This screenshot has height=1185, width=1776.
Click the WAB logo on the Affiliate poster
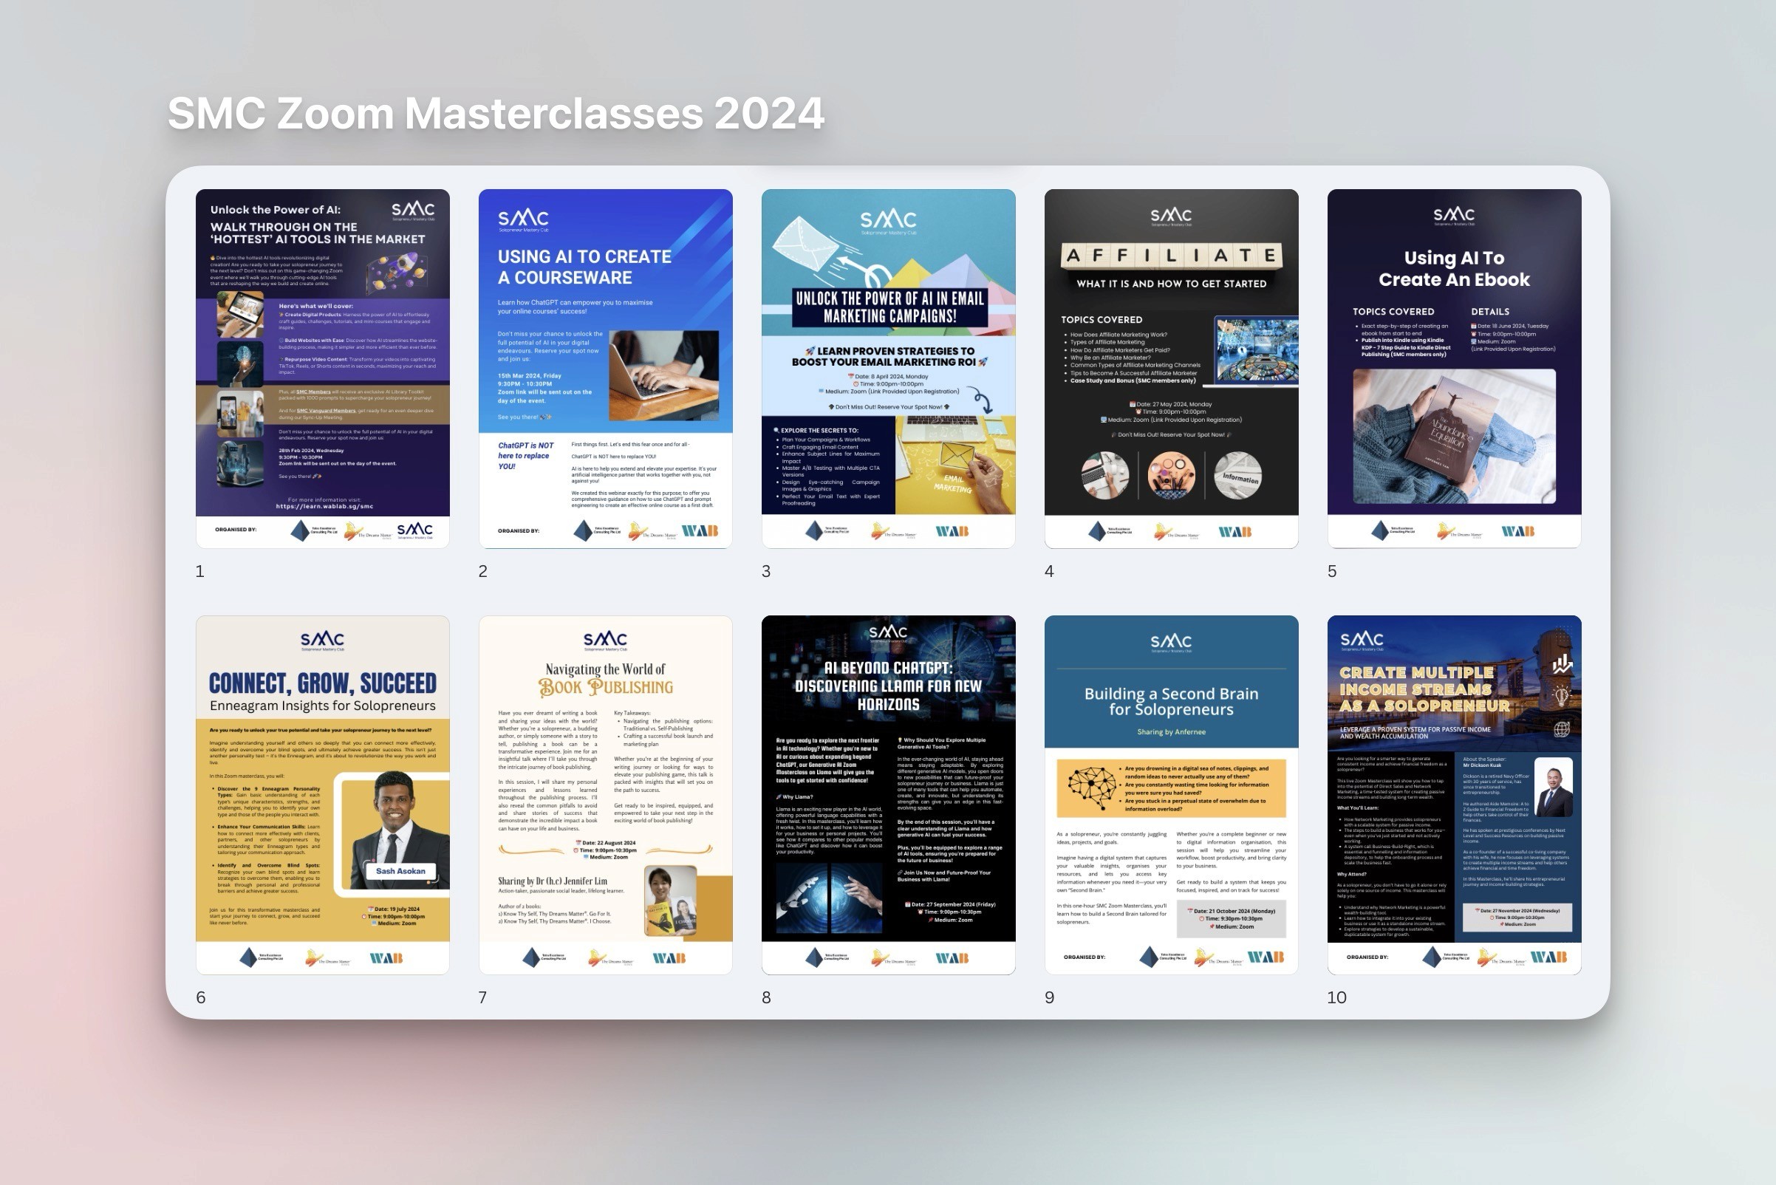[1234, 531]
